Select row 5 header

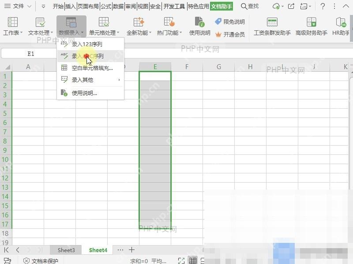pos(5,113)
